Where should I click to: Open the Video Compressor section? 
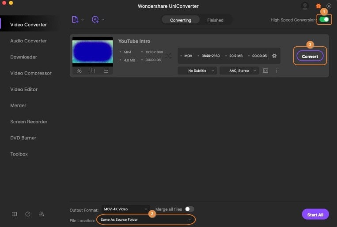(x=31, y=73)
